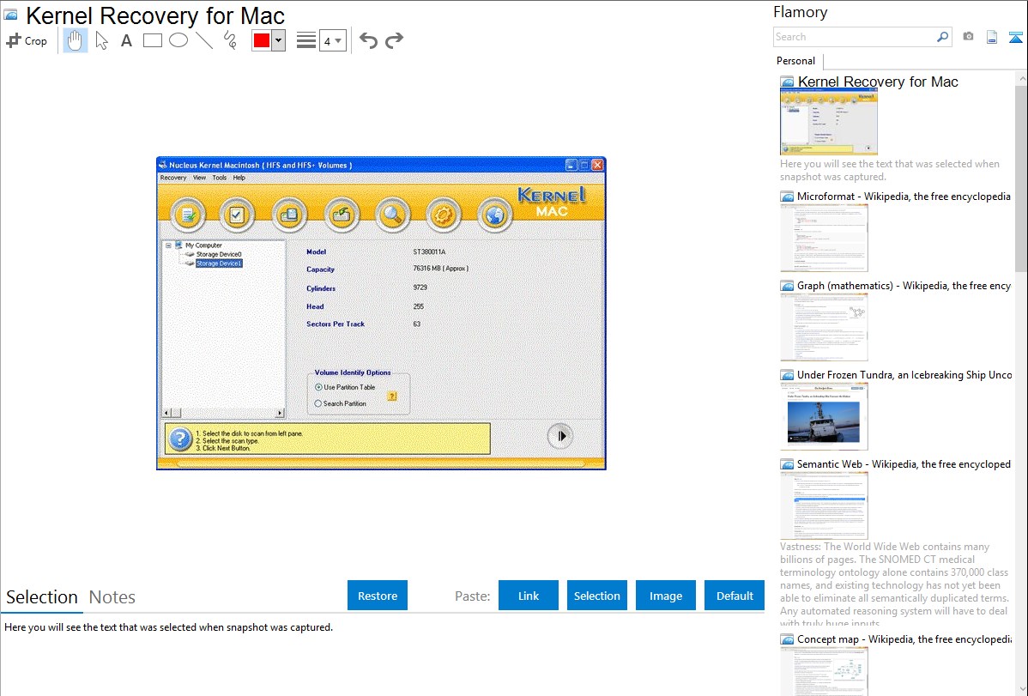
Task: Click the Kernel toolbar checkbox icon
Action: [x=237, y=215]
